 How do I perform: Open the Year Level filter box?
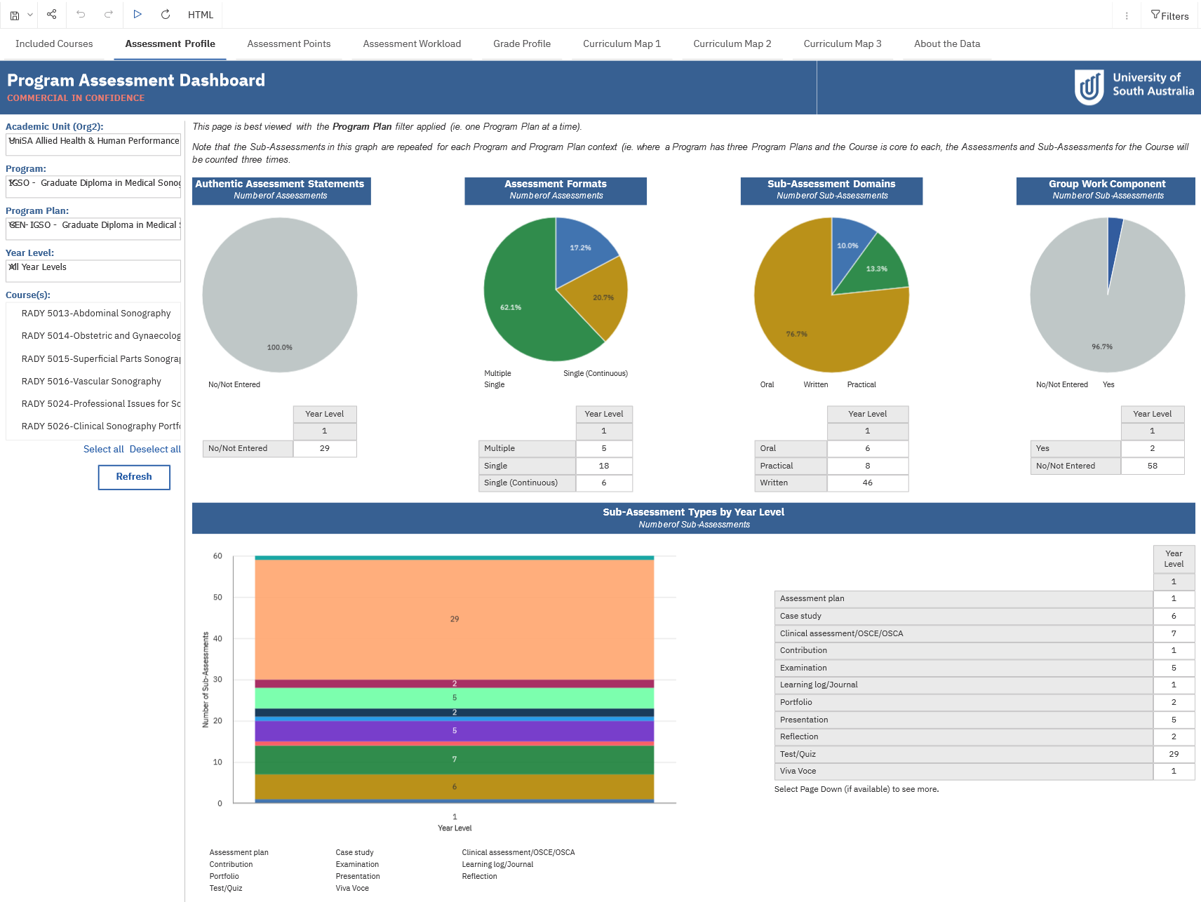pyautogui.click(x=93, y=271)
